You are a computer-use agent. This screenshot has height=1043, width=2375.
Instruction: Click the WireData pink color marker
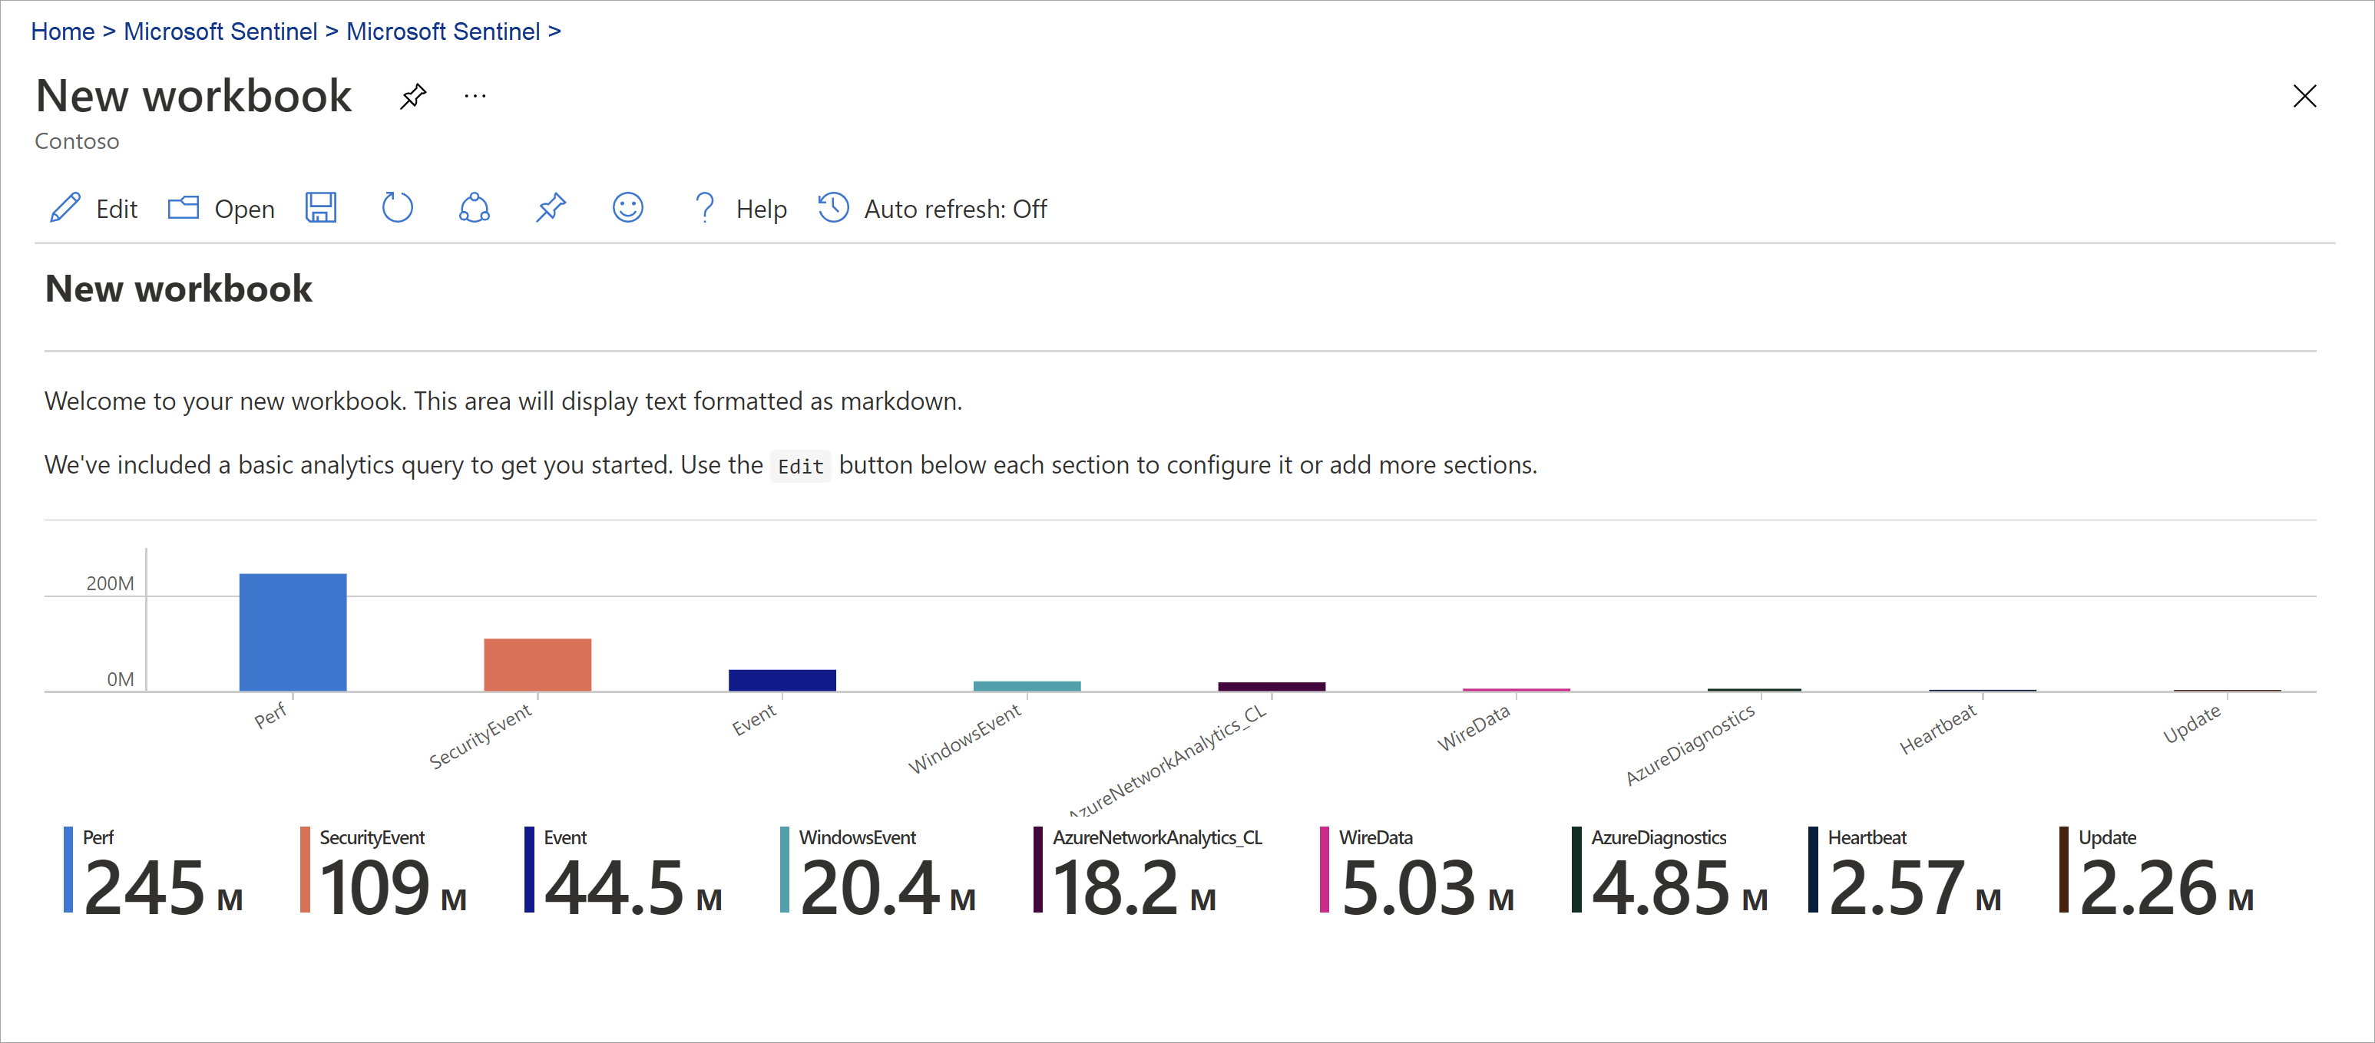tap(1325, 870)
